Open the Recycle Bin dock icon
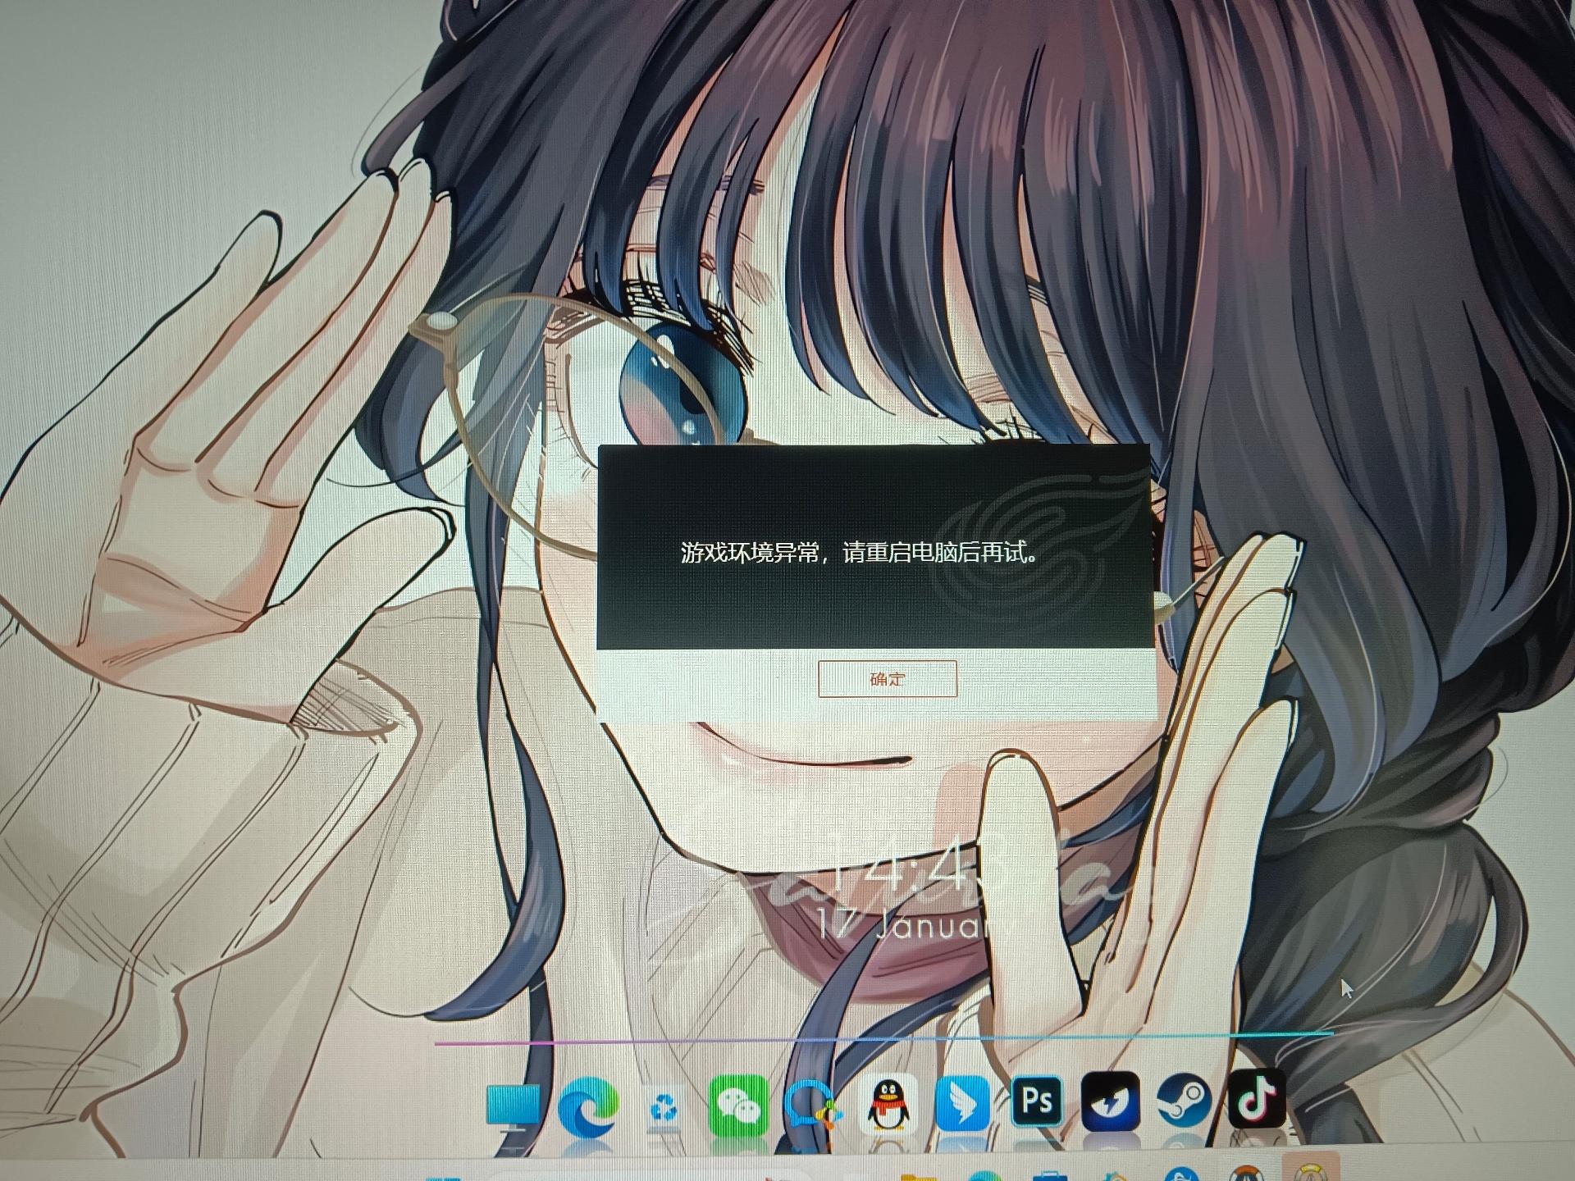Image resolution: width=1575 pixels, height=1181 pixels. coord(663,1109)
